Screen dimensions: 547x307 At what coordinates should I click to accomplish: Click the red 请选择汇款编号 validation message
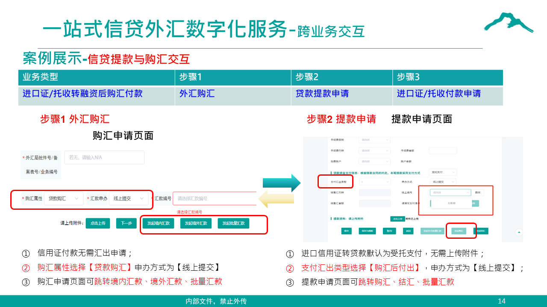(x=190, y=212)
